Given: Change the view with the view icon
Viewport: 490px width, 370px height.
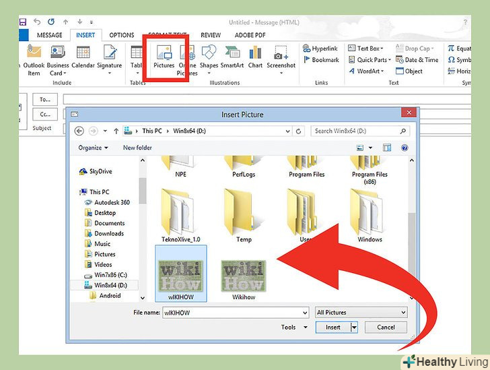Looking at the screenshot, I should (x=360, y=148).
